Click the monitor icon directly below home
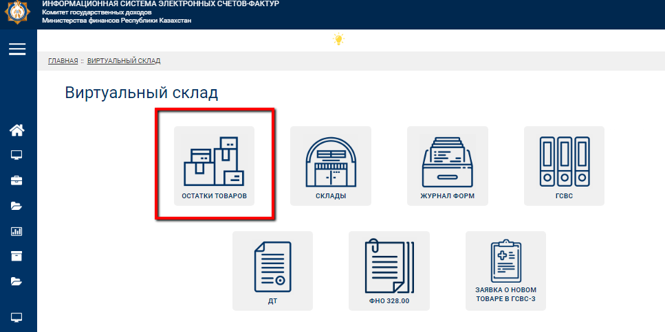Image resolution: width=665 pixels, height=332 pixels. [x=17, y=155]
